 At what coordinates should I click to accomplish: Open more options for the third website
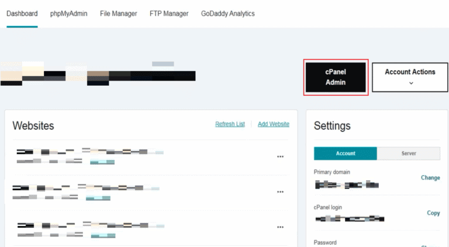(x=280, y=227)
